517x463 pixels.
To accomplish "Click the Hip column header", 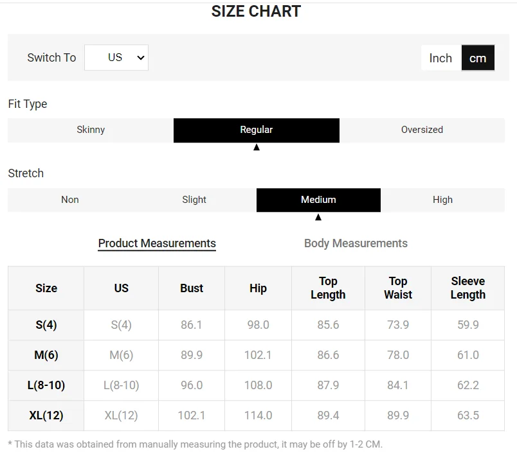I will pos(258,288).
